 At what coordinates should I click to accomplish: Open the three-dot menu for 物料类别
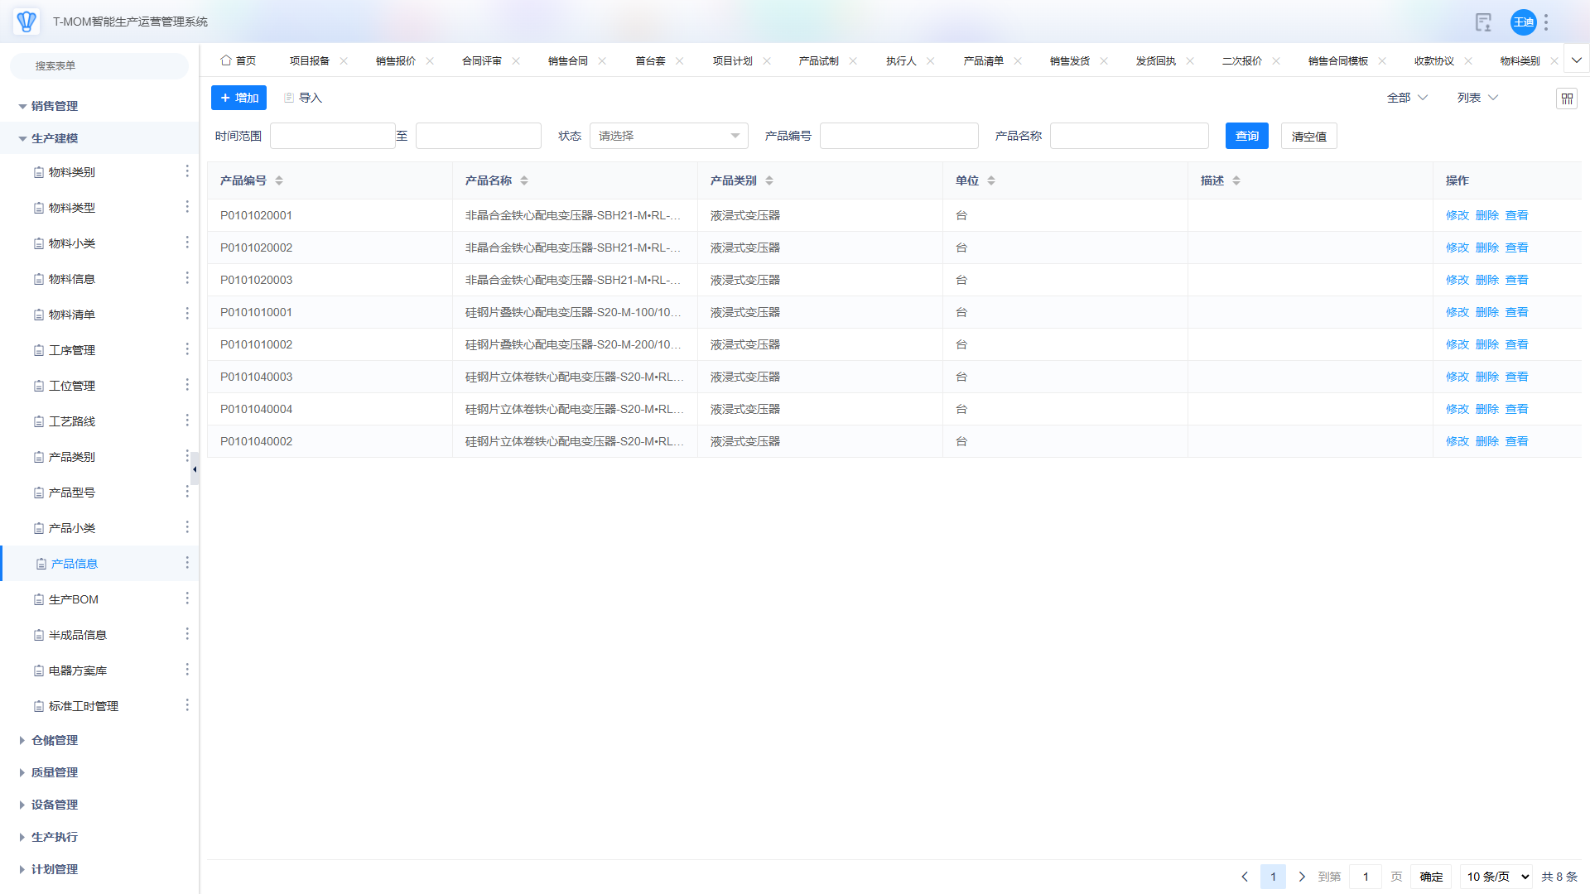(187, 171)
